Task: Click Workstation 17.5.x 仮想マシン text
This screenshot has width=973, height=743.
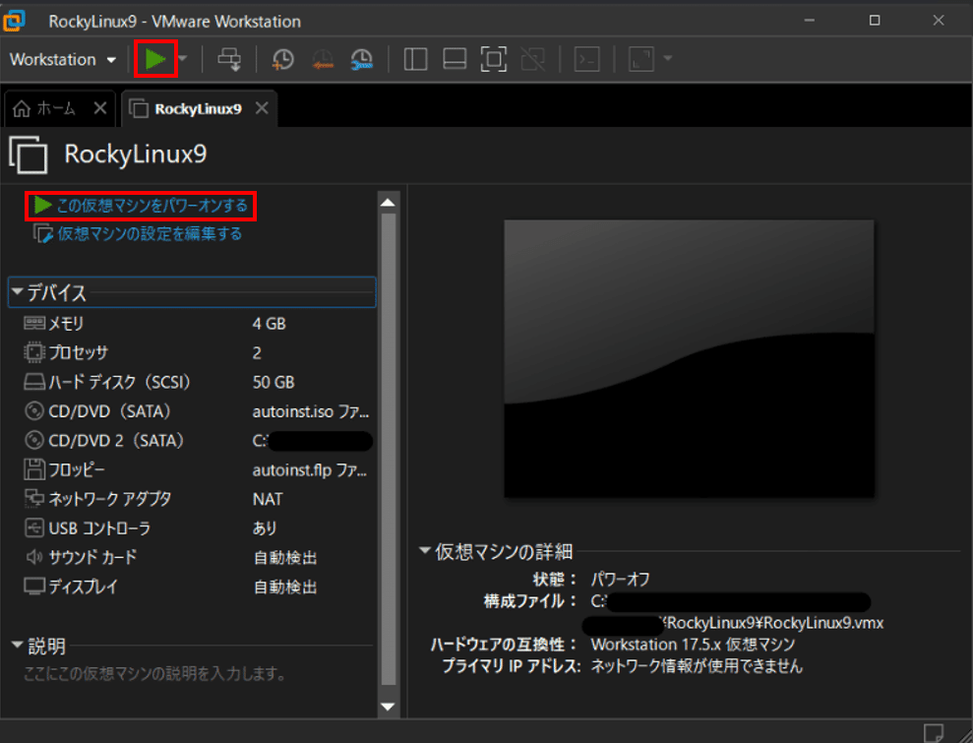Action: pyautogui.click(x=693, y=645)
